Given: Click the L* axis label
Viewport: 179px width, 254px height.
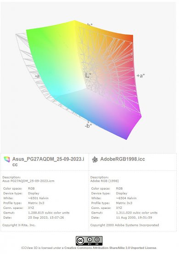Looking at the screenshot, I should click(88, 75).
